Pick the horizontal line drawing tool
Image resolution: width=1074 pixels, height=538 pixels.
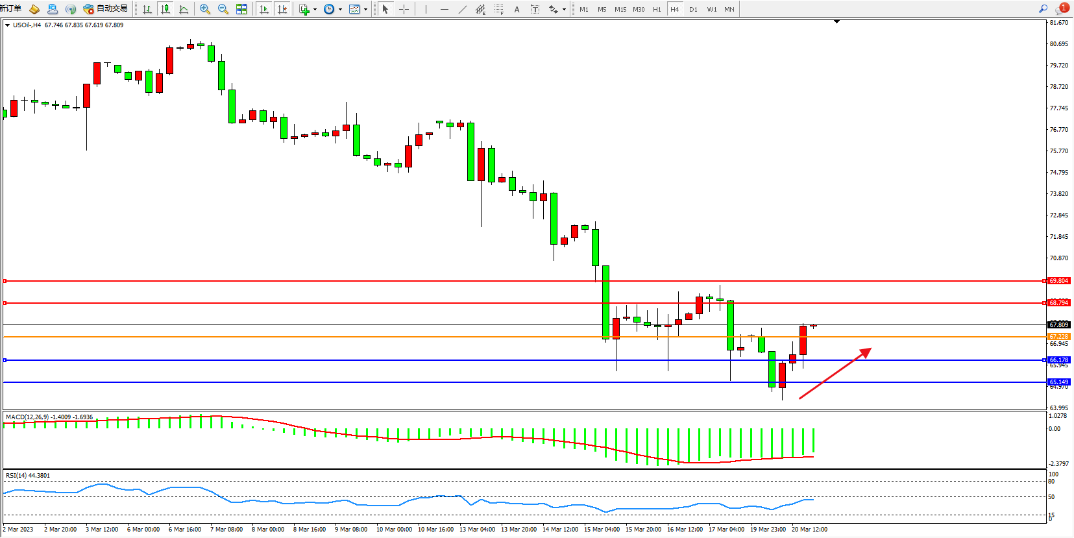click(x=444, y=9)
